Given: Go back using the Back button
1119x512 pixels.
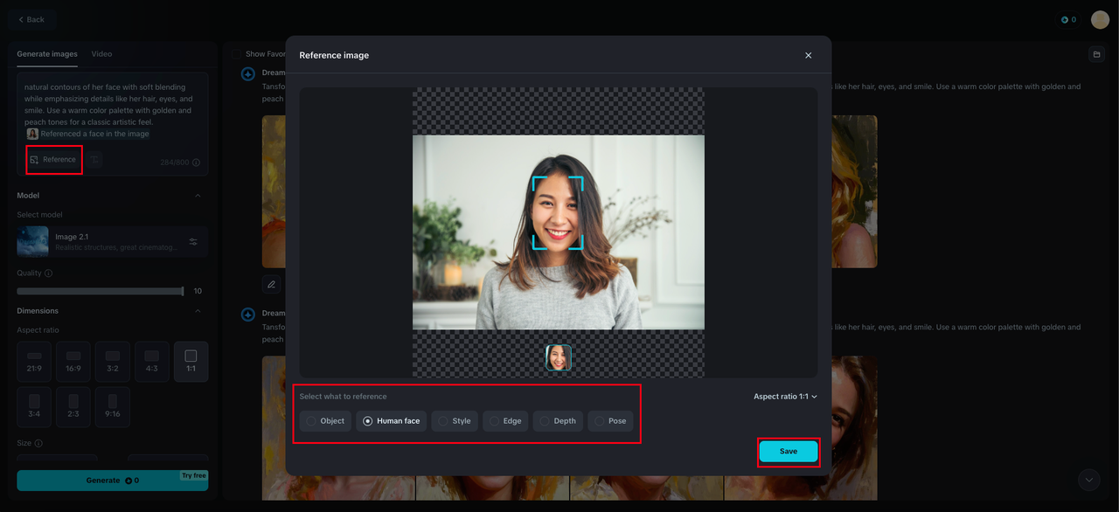Looking at the screenshot, I should [x=31, y=19].
